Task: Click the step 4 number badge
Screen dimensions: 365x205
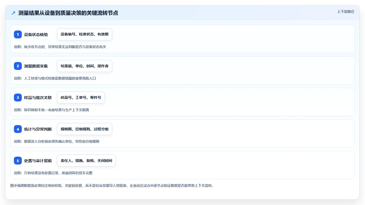Action: pos(18,129)
